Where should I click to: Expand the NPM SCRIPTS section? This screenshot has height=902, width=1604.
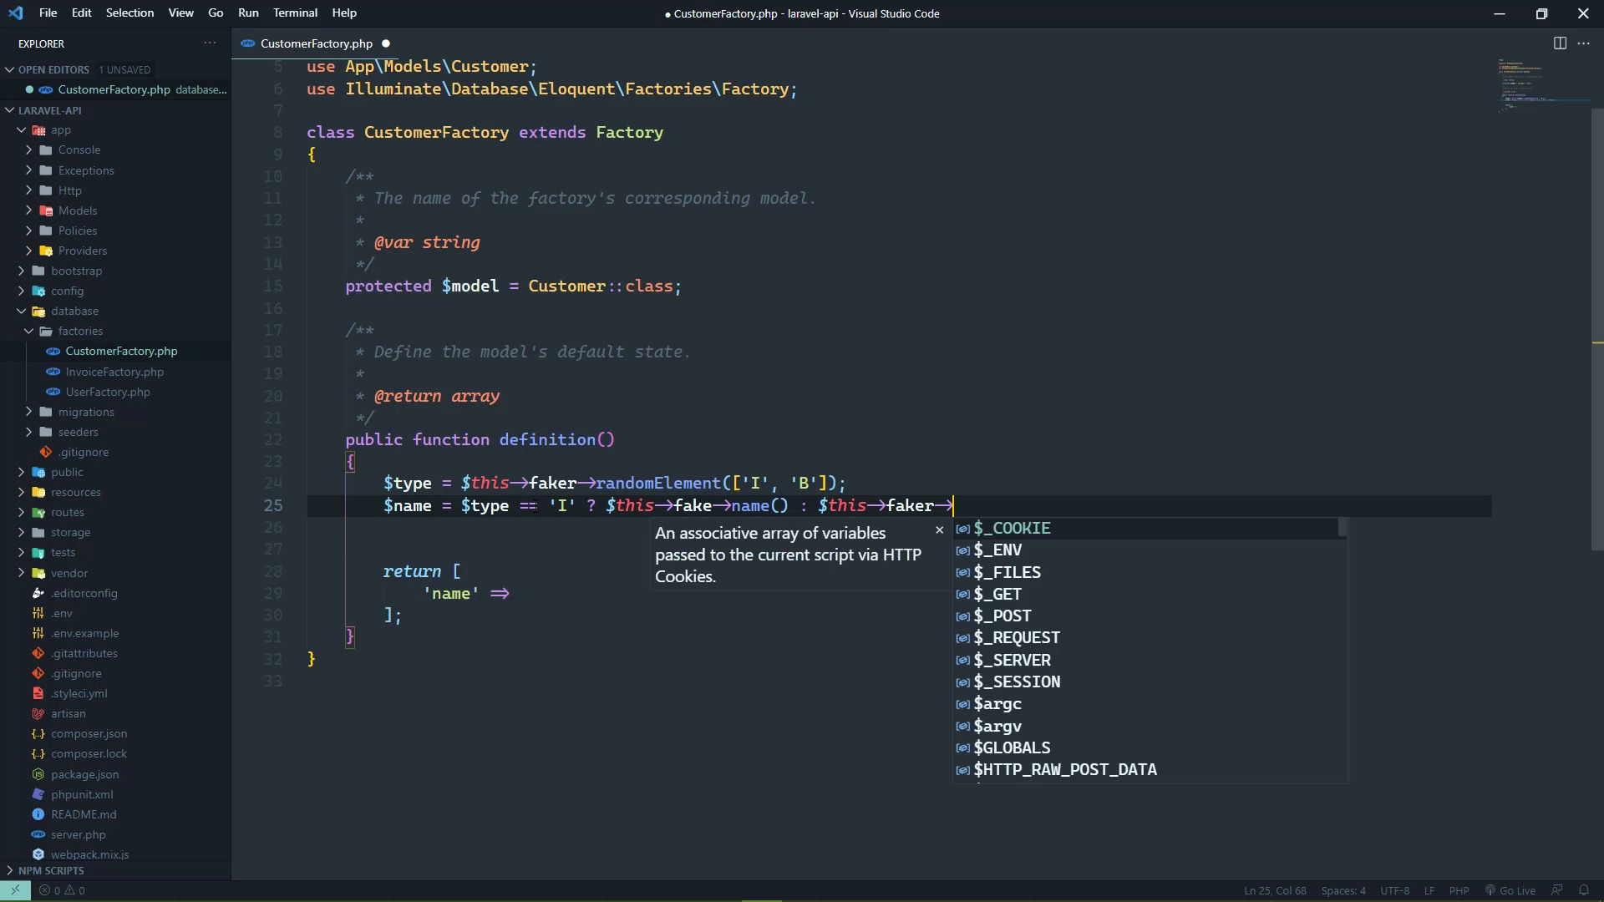click(51, 870)
